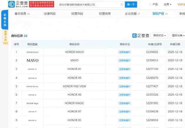Click status tag in HONOR MAGIC row
This screenshot has width=185, height=128.
point(125,103)
